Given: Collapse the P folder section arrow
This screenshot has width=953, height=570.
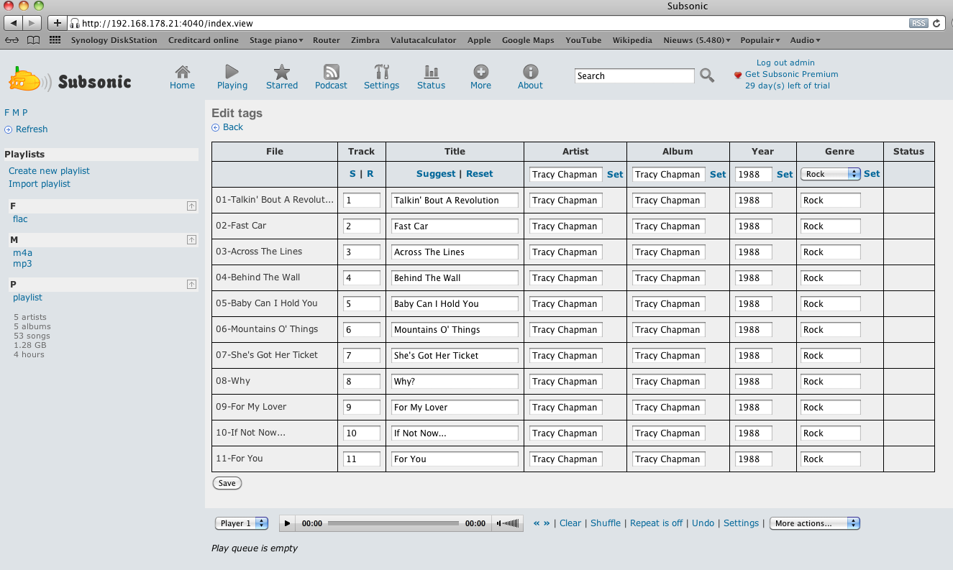Looking at the screenshot, I should click(x=191, y=284).
